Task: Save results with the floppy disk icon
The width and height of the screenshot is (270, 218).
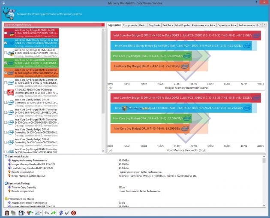Action: point(21,213)
